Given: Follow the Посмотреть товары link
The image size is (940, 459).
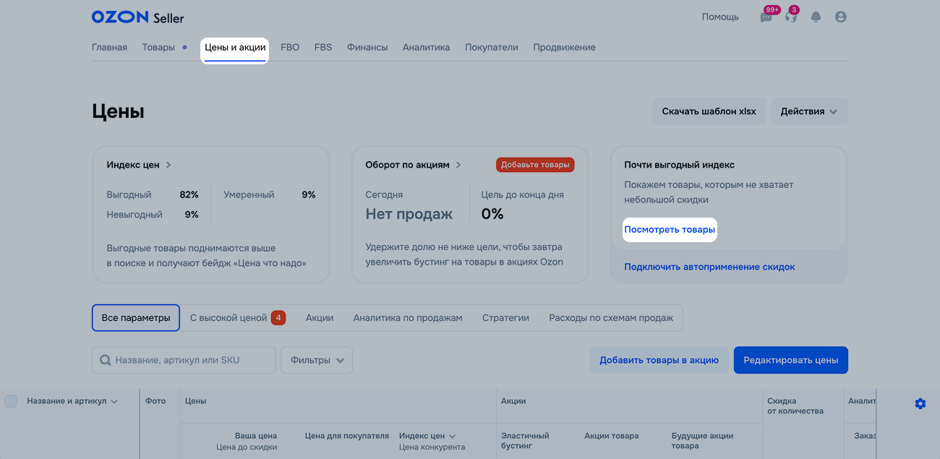Looking at the screenshot, I should 669,230.
